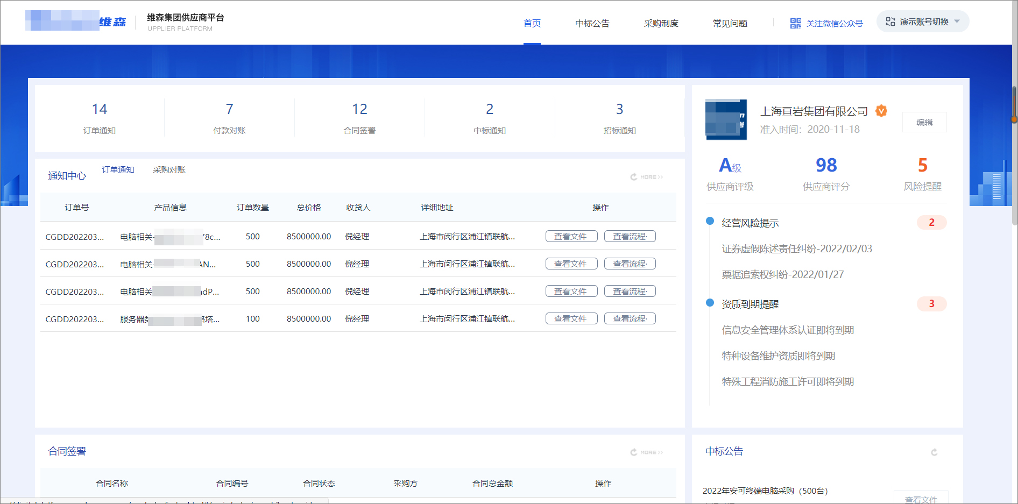This screenshot has height=504, width=1018.
Task: Open the 14 订单通知 stat card
Action: [x=100, y=118]
